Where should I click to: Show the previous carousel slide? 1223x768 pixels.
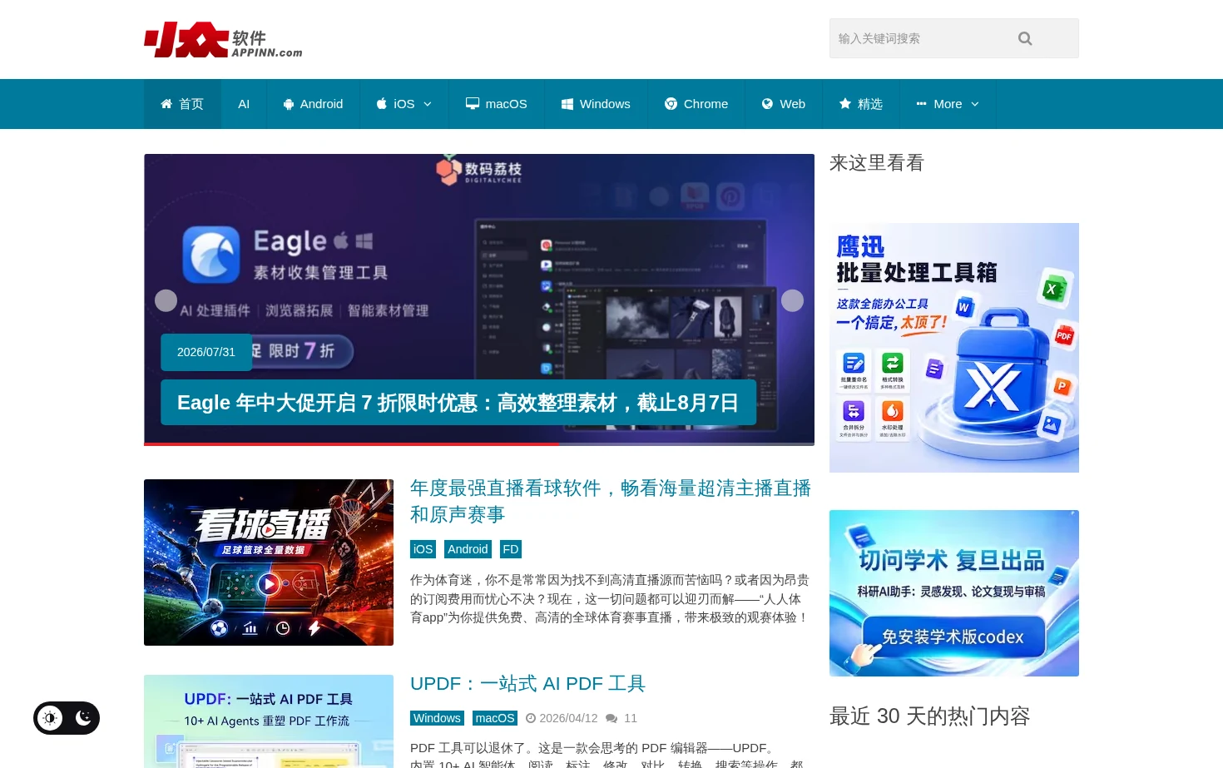click(x=166, y=300)
